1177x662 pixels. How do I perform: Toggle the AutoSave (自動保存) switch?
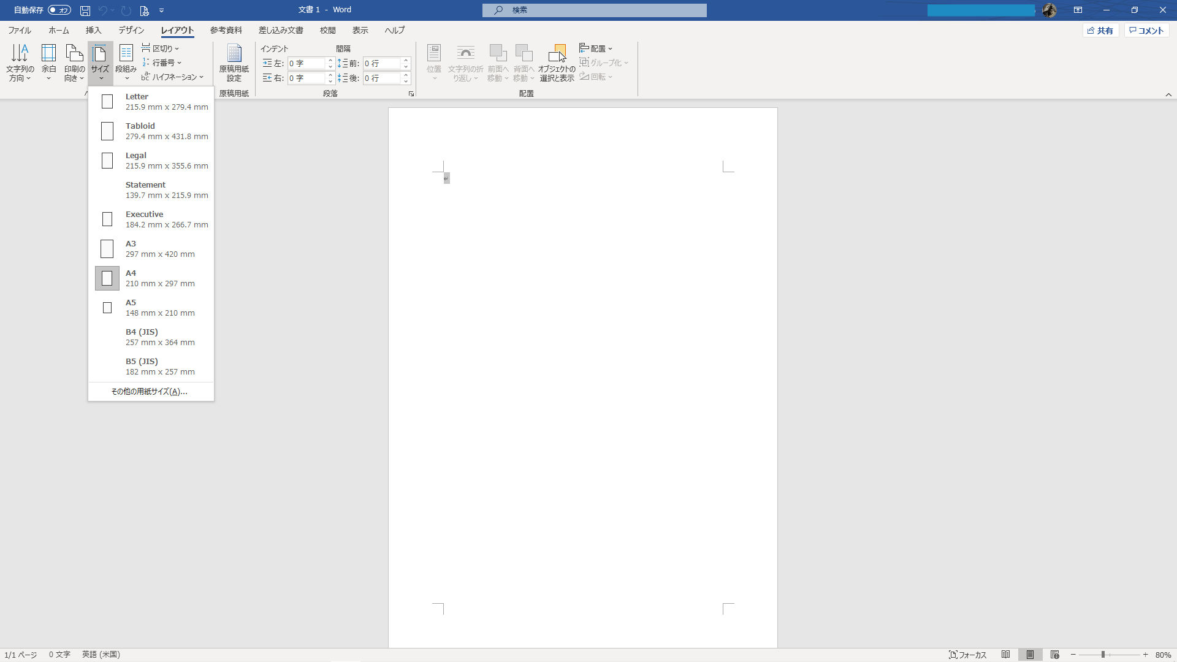(59, 10)
